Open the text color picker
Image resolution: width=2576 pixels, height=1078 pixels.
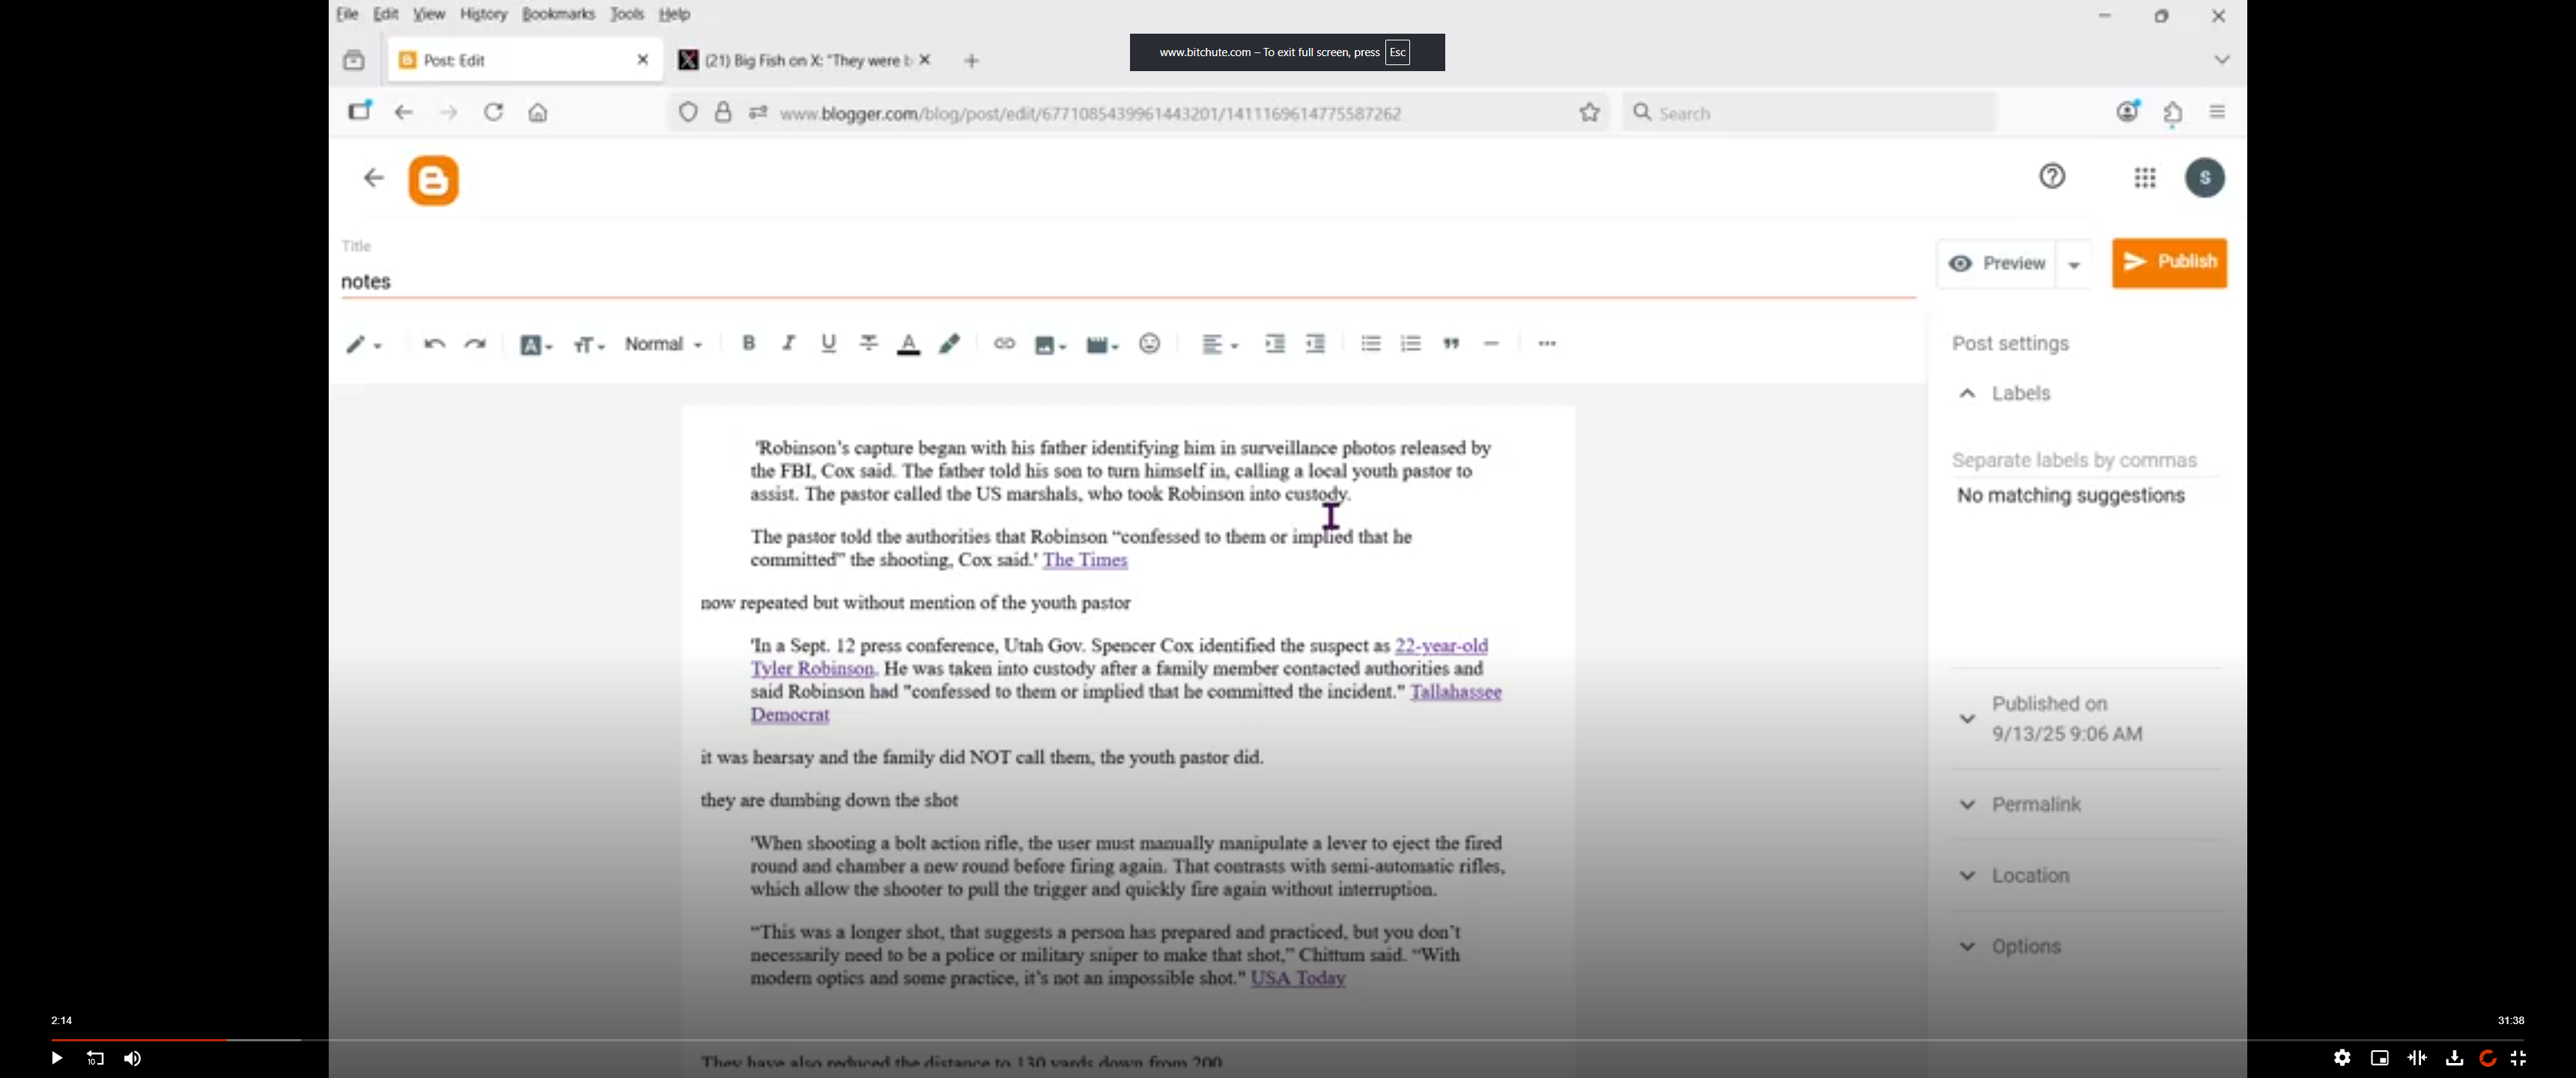(x=908, y=344)
